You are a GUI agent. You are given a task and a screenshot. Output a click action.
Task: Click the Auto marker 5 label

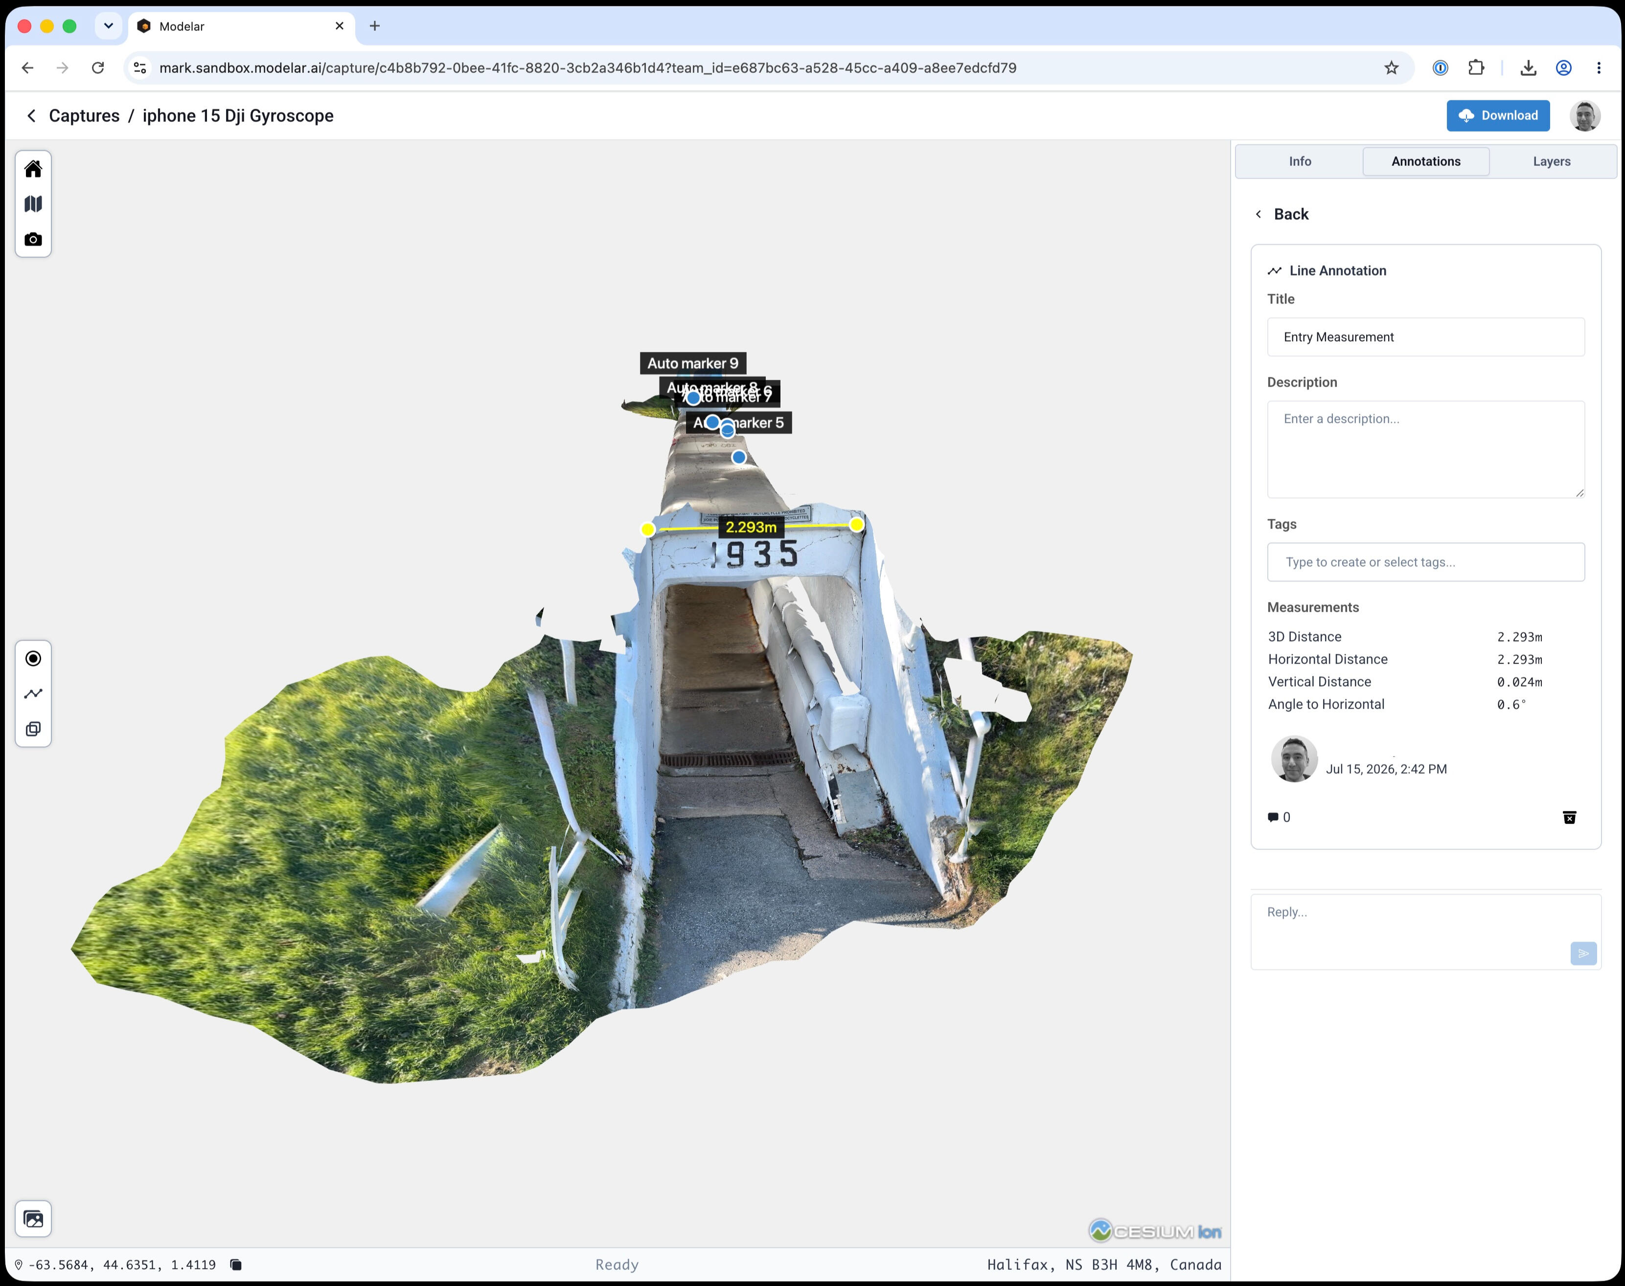pyautogui.click(x=738, y=423)
